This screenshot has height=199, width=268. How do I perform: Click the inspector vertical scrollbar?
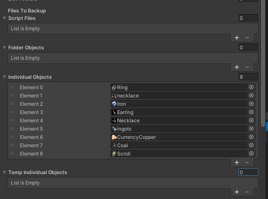pyautogui.click(x=263, y=62)
